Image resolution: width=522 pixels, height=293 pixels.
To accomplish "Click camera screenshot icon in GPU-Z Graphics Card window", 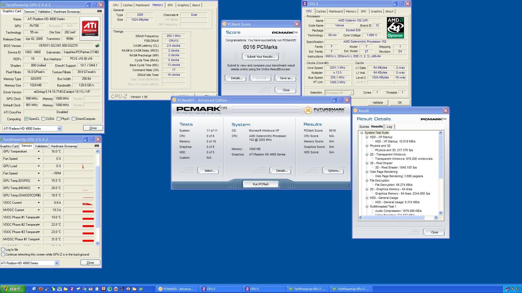I will [100, 11].
